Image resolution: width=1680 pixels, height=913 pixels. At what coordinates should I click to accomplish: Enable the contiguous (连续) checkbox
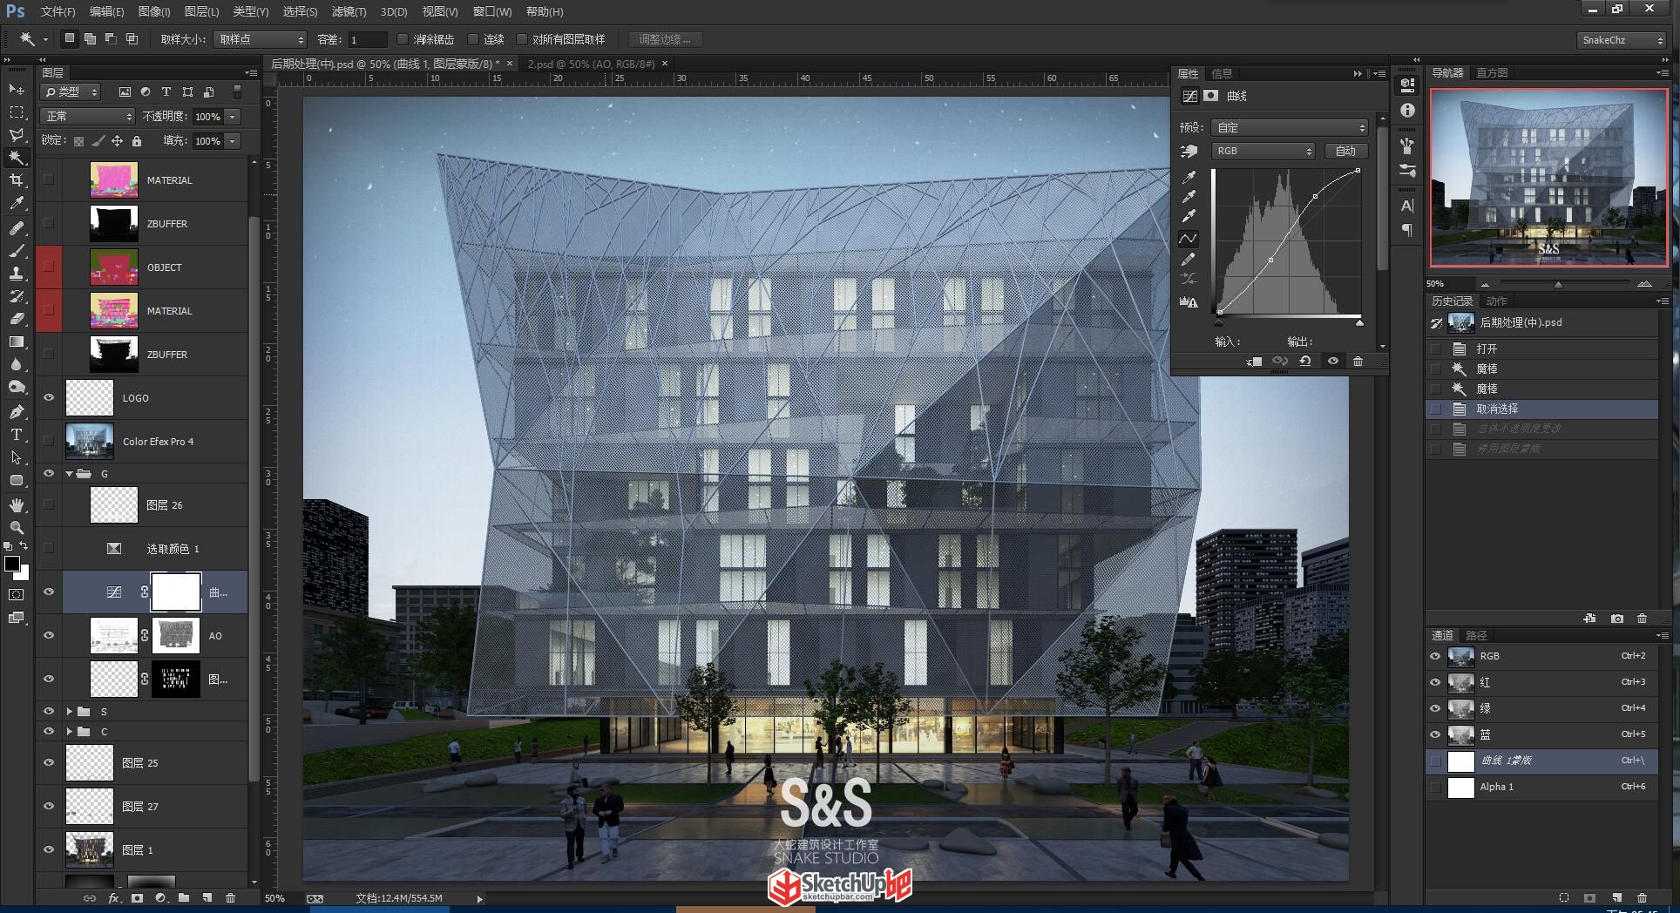(x=473, y=39)
